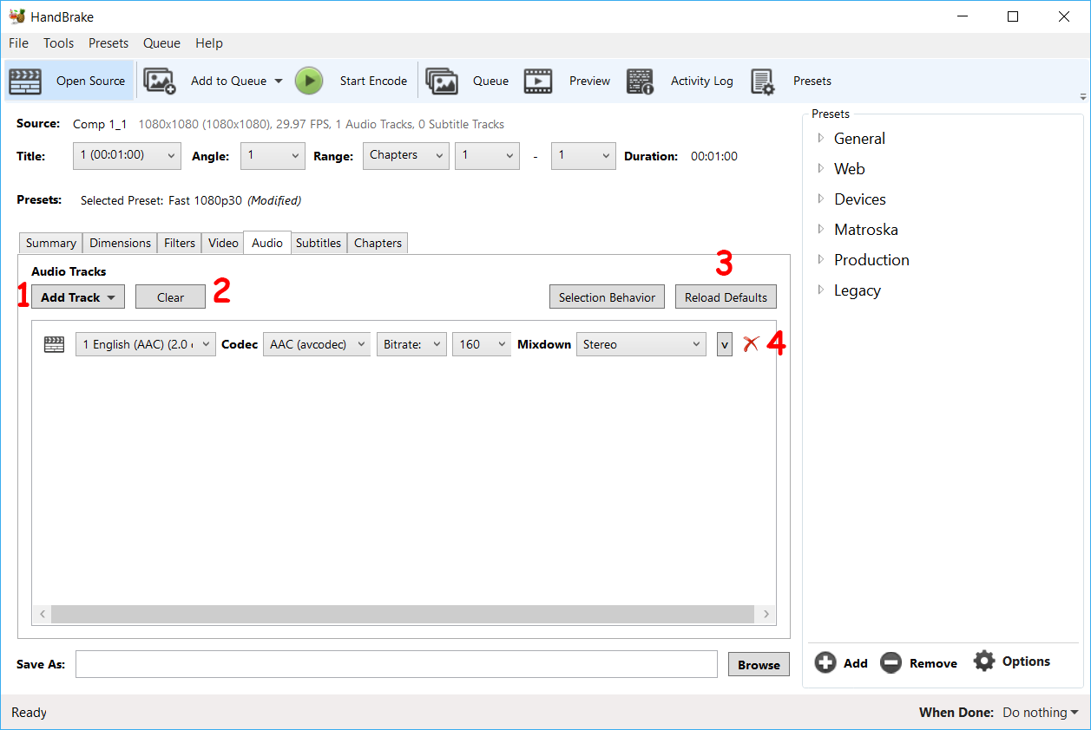
Task: Click the Save As path field
Action: coord(397,664)
